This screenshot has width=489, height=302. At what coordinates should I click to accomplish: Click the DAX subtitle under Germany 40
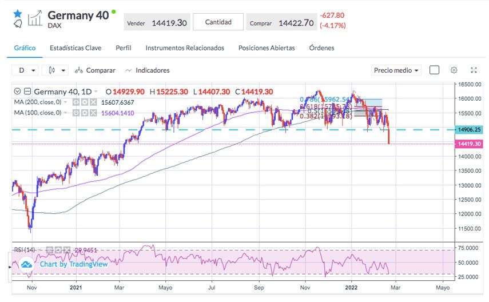point(54,26)
